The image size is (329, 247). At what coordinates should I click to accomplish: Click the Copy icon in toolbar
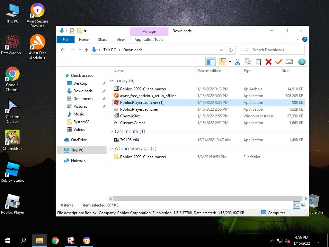[x=248, y=62]
